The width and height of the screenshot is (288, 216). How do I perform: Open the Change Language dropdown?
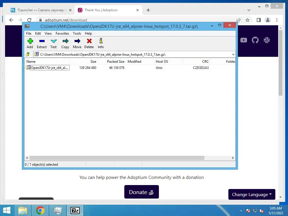pyautogui.click(x=252, y=194)
